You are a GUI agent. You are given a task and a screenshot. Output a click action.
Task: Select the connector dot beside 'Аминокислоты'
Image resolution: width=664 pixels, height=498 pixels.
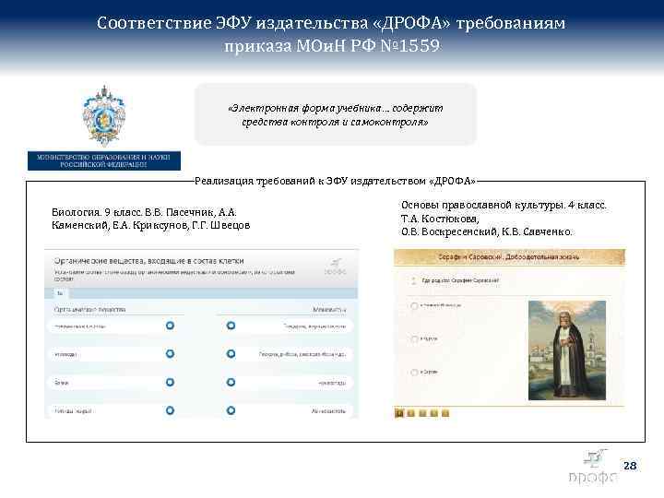[231, 410]
